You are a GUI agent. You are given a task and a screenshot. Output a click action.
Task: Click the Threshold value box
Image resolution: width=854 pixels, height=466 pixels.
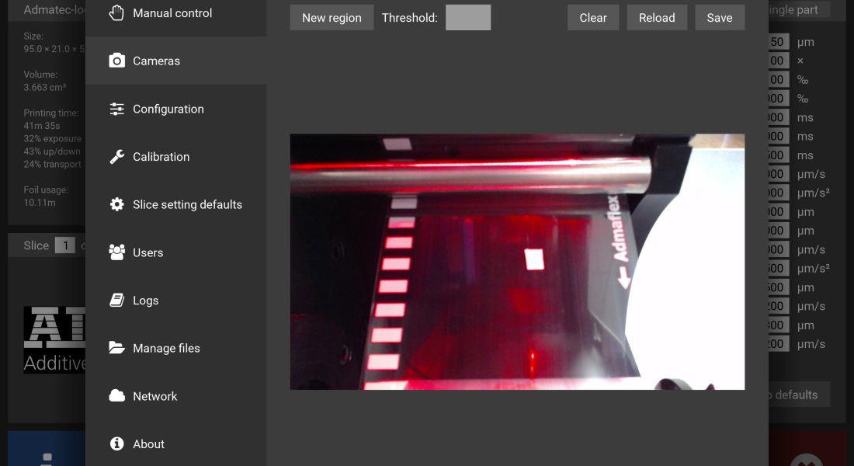[467, 18]
